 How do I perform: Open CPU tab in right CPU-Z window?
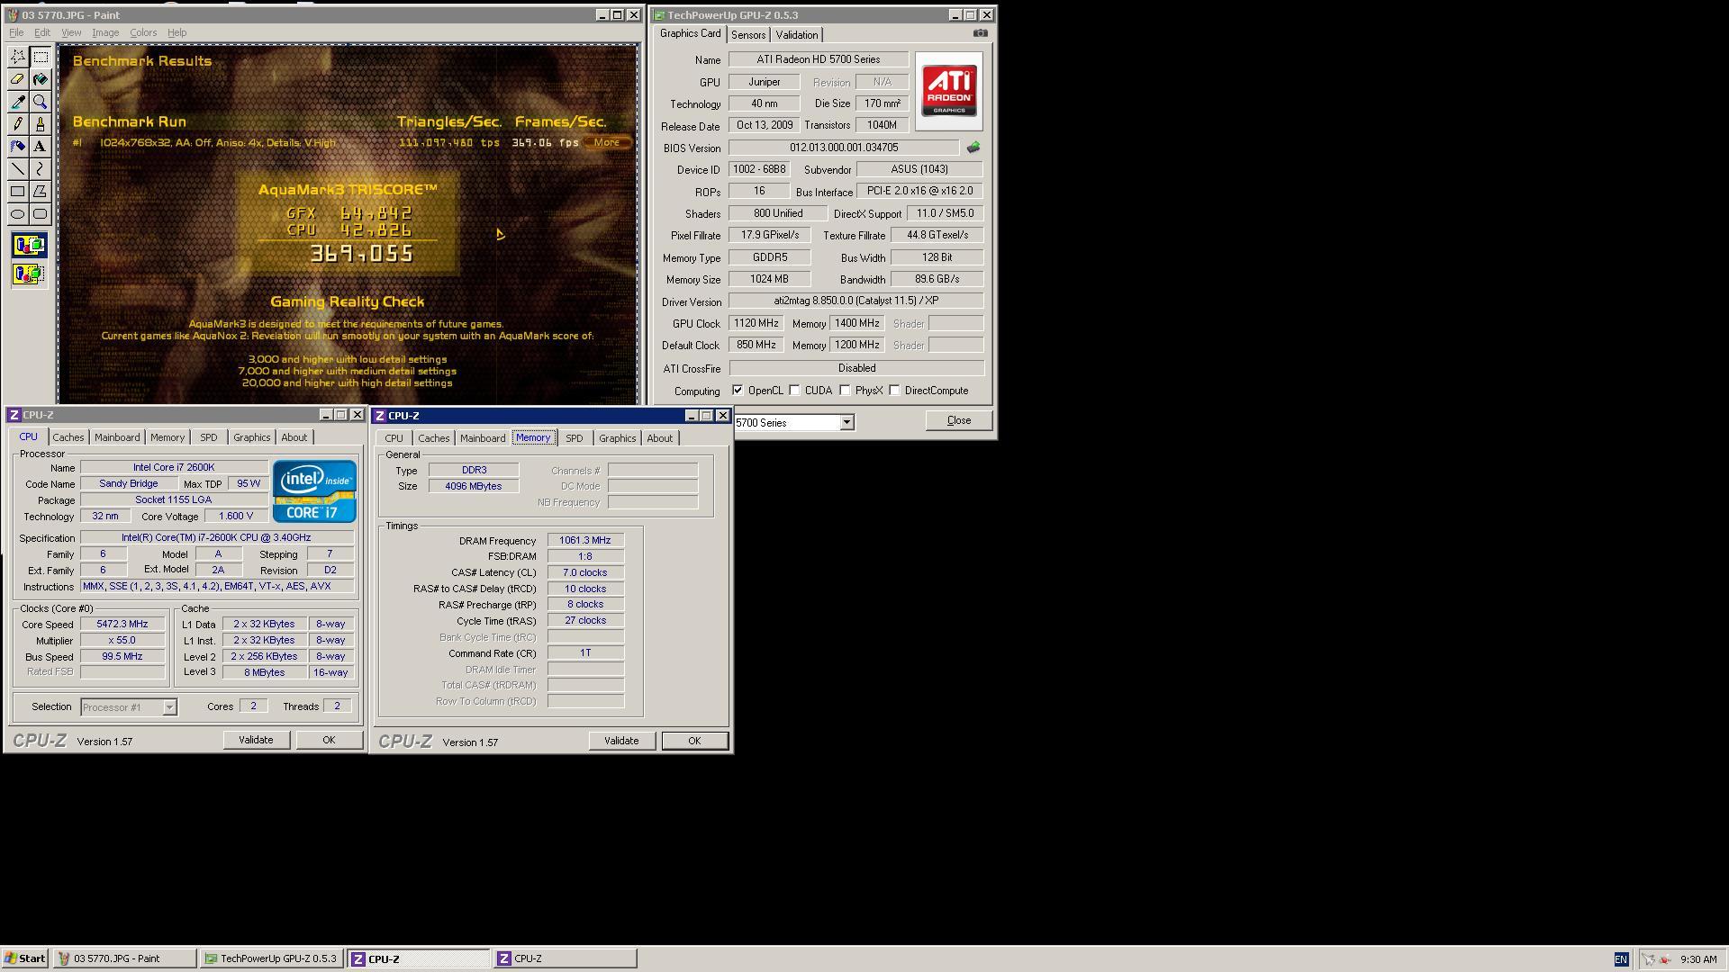(394, 438)
